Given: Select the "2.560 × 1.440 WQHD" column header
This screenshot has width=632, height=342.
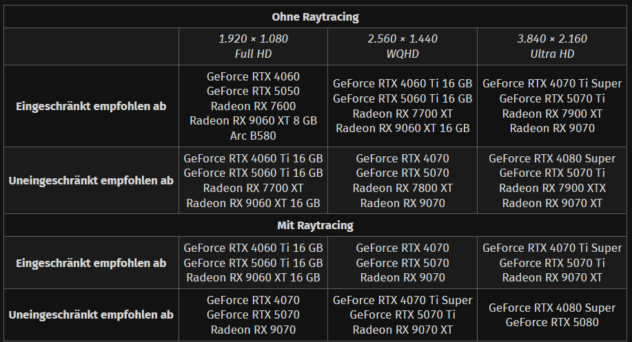Looking at the screenshot, I should [x=402, y=46].
